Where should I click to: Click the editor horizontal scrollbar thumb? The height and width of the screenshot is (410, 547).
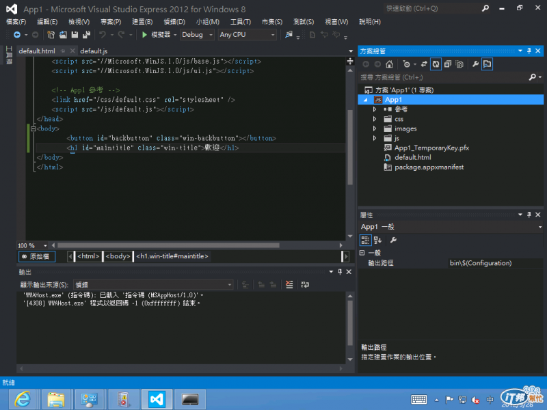coord(168,245)
